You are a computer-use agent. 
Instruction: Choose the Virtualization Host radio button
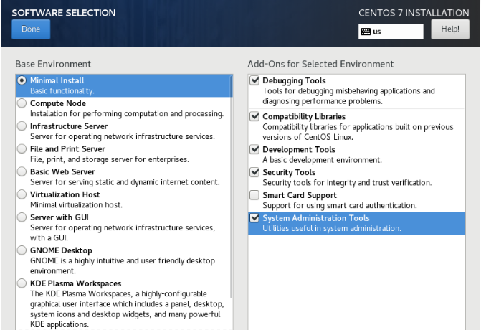[22, 195]
